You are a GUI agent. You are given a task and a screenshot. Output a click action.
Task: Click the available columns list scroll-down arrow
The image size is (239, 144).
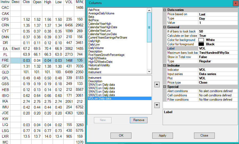click(149, 71)
